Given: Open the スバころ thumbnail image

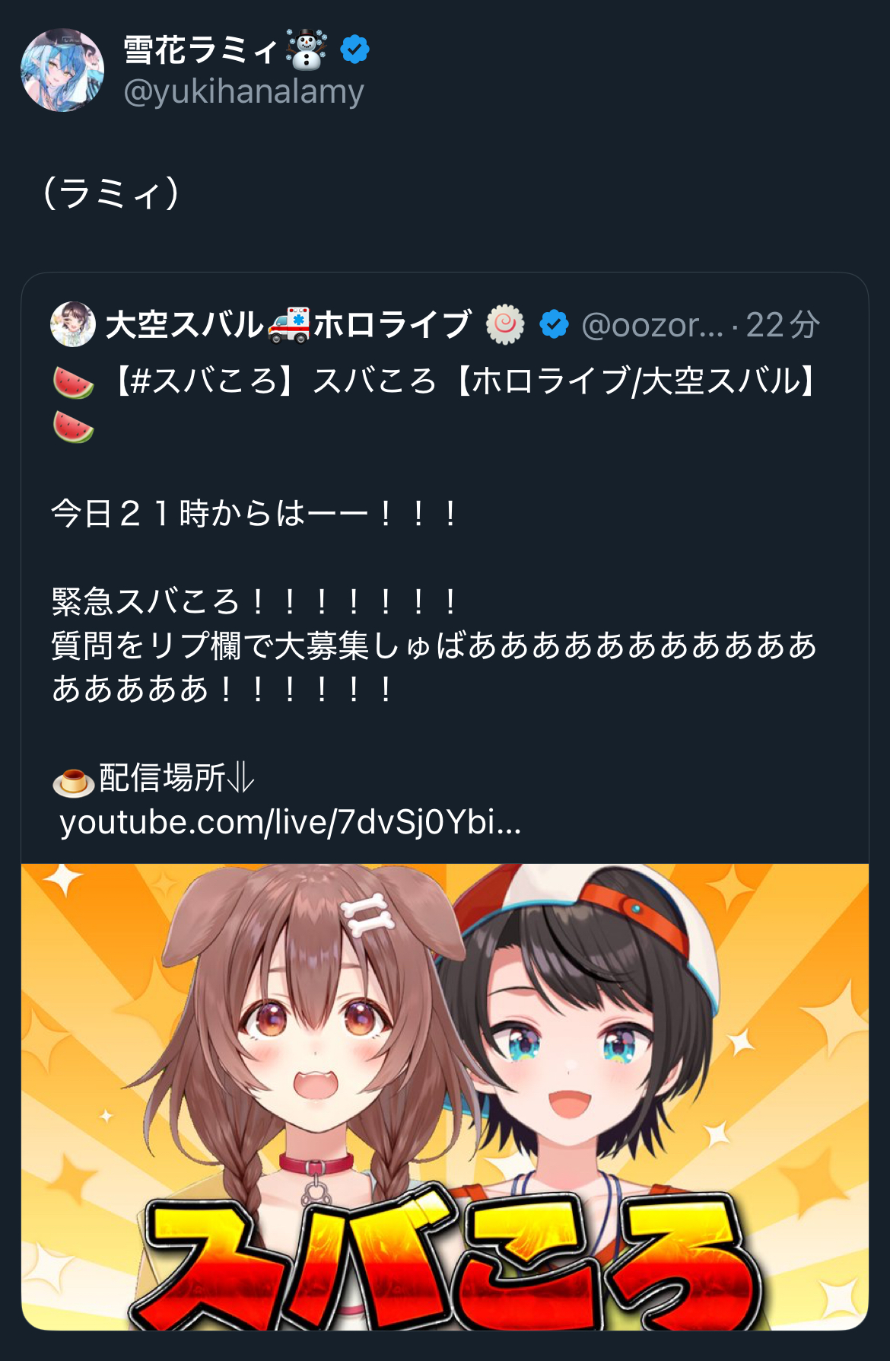Looking at the screenshot, I should 445,1097.
